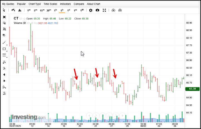Screen dimensions: 201x129
Task: Click the zoom out magnifier icon
Action: (4, 68)
